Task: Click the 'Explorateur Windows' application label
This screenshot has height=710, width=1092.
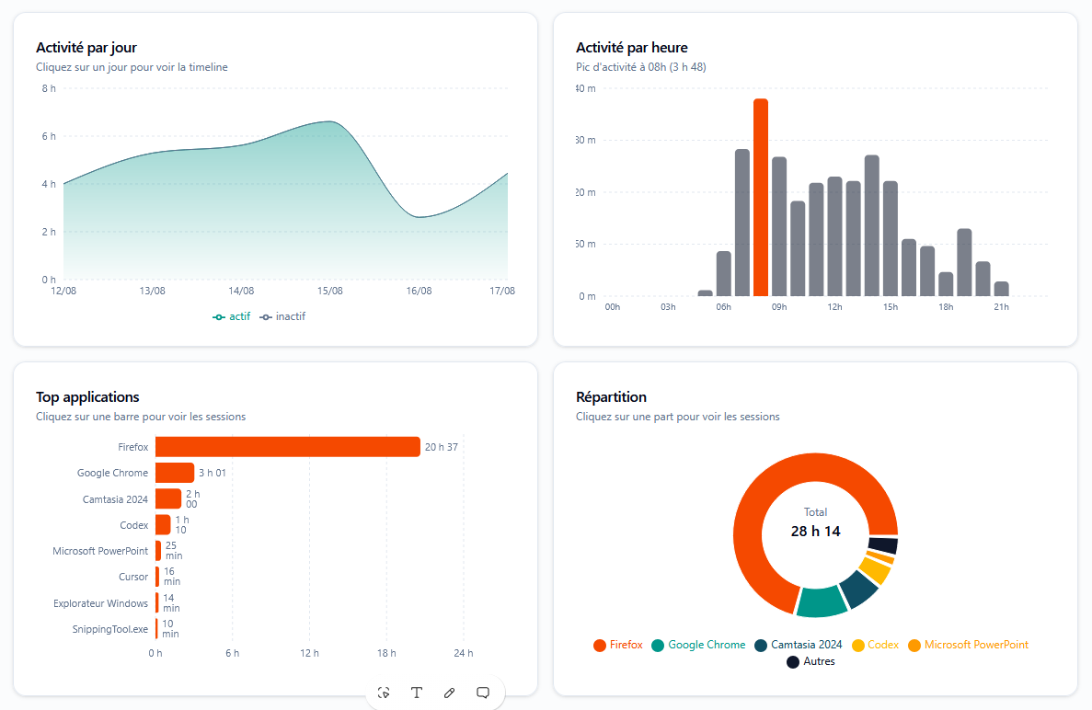Action: click(101, 603)
